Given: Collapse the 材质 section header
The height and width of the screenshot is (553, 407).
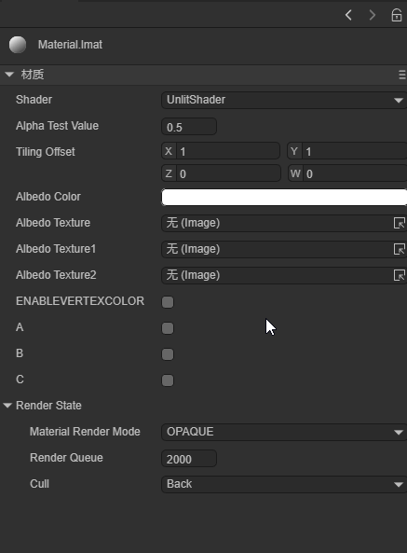Looking at the screenshot, I should point(9,75).
